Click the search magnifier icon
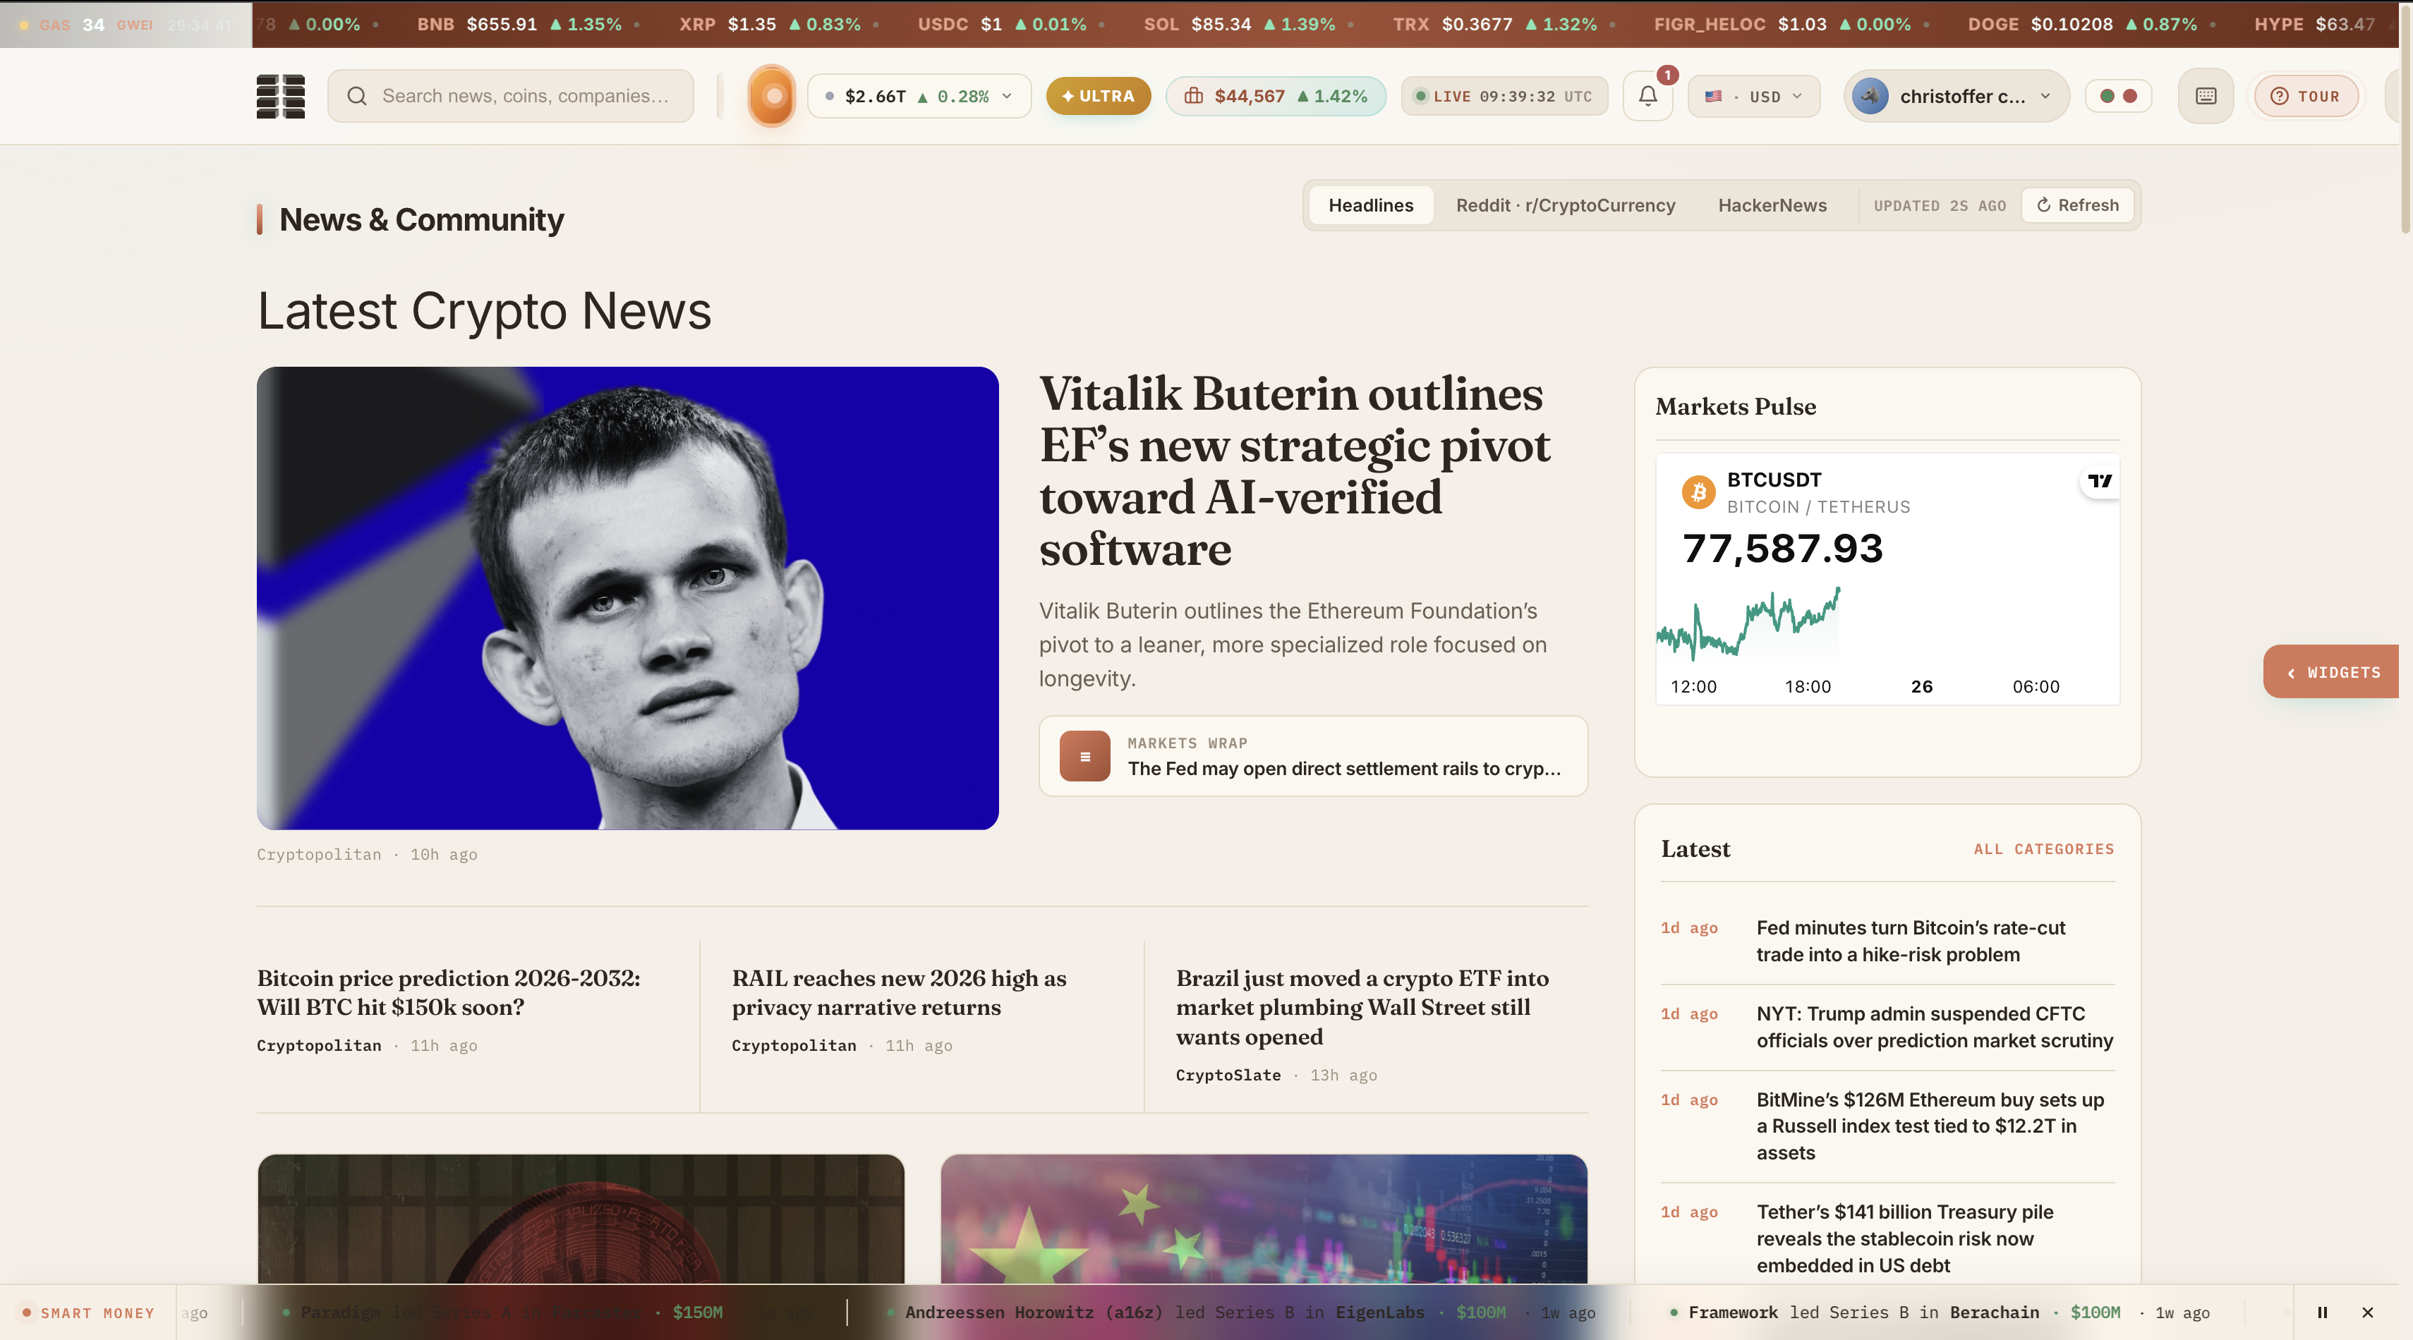Viewport: 2413px width, 1340px height. point(357,97)
